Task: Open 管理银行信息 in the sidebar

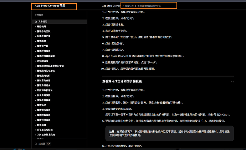Action: pos(43,110)
